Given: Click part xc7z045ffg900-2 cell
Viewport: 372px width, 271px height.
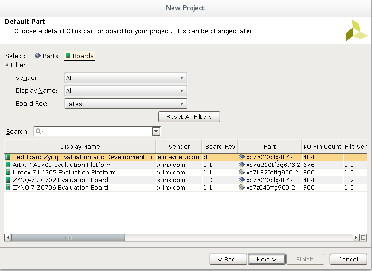Looking at the screenshot, I should pos(270,187).
